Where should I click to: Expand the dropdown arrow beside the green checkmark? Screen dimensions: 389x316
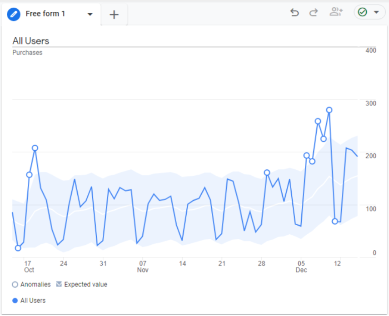(x=376, y=12)
